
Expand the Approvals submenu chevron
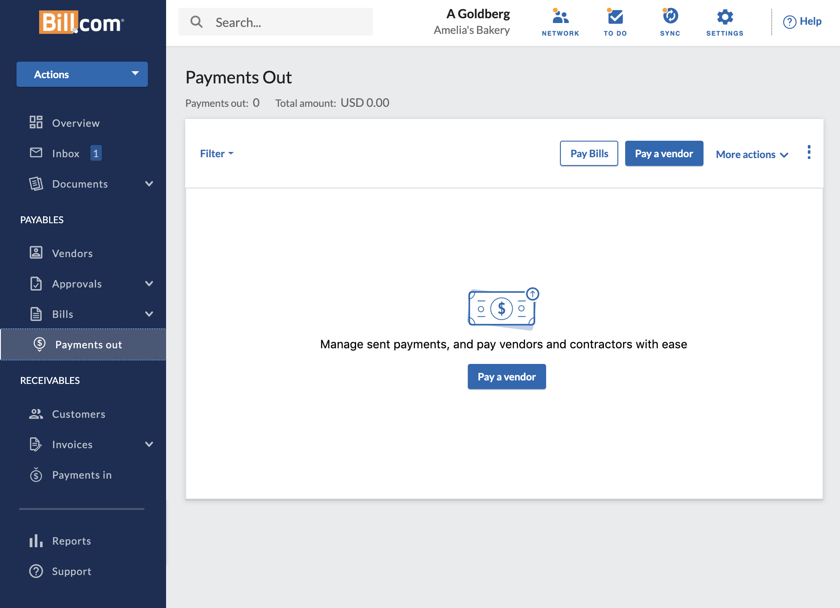[149, 284]
